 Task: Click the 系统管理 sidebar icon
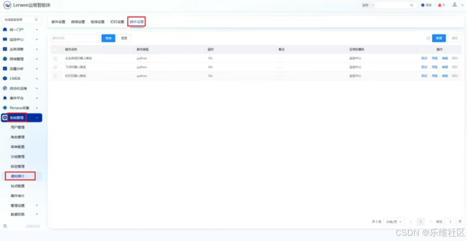[x=5, y=117]
